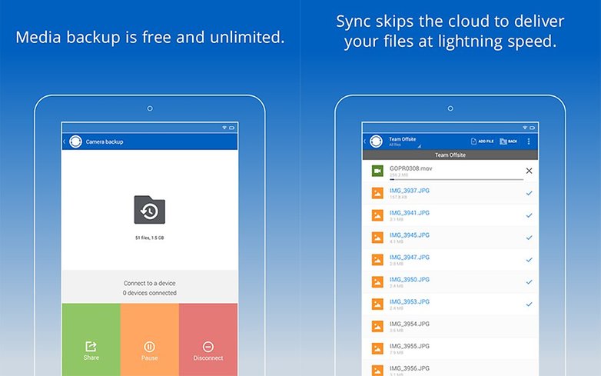Open the 'All files' dropdown under Team Offsite
Viewport: 601px width, 376px height.
(405, 145)
